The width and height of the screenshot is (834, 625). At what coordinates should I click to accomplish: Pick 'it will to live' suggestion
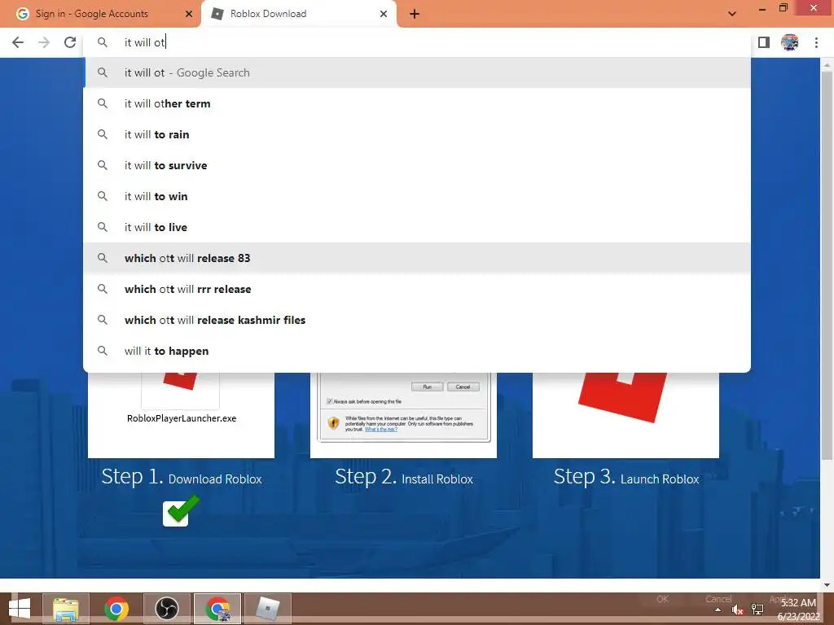[x=417, y=227]
